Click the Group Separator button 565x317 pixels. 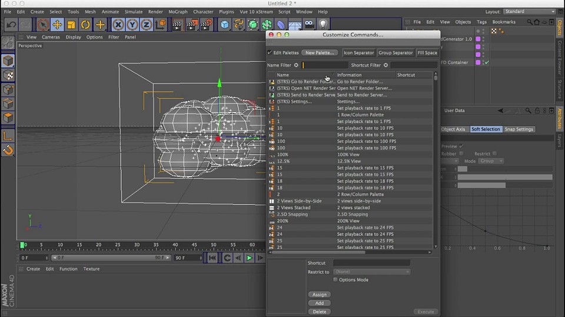pyautogui.click(x=395, y=52)
